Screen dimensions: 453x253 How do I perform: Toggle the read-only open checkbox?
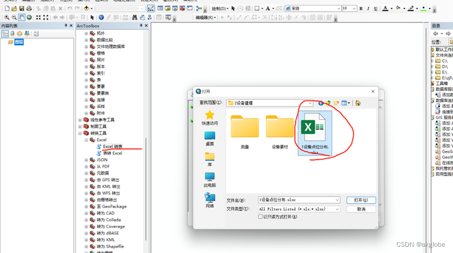[x=260, y=216]
